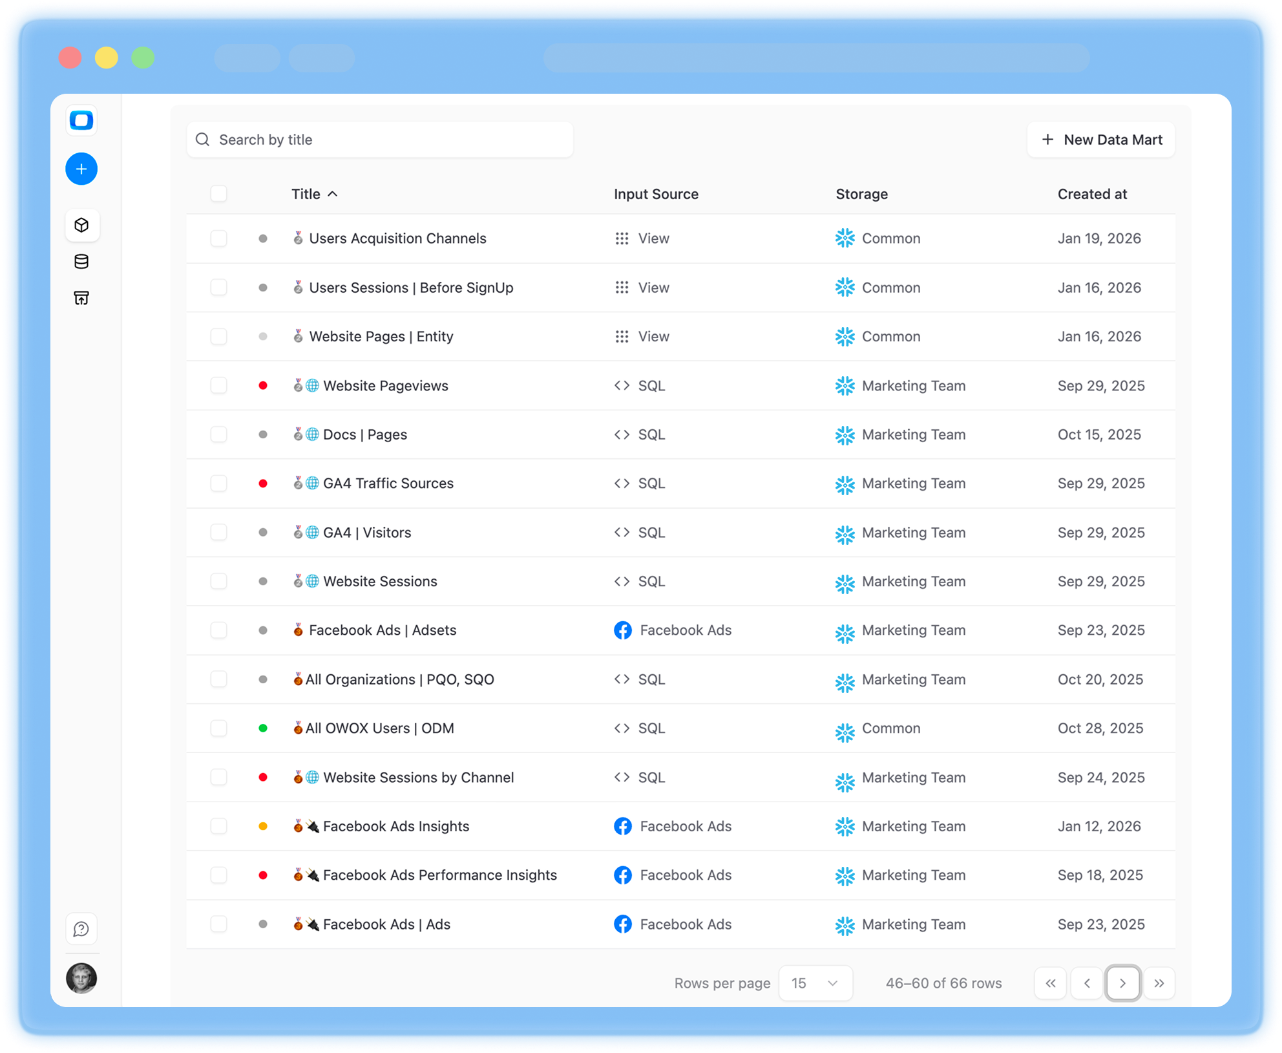Open the database storage section in sidebar
This screenshot has height=1053, width=1282.
click(81, 261)
